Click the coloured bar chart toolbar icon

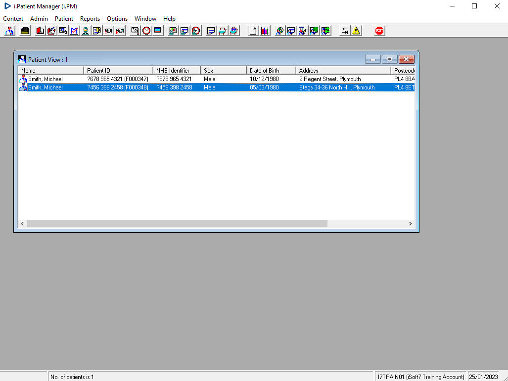pyautogui.click(x=265, y=31)
